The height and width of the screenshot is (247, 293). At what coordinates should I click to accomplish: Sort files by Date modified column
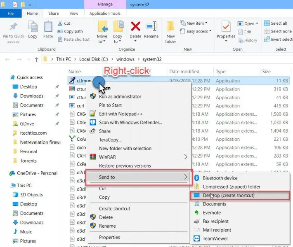click(x=184, y=72)
